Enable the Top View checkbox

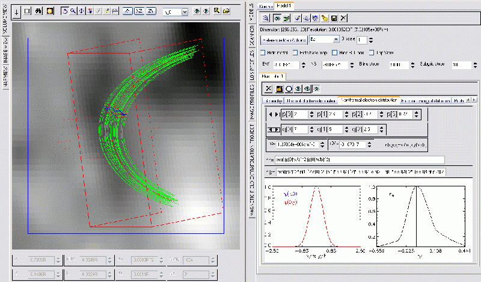[371, 53]
